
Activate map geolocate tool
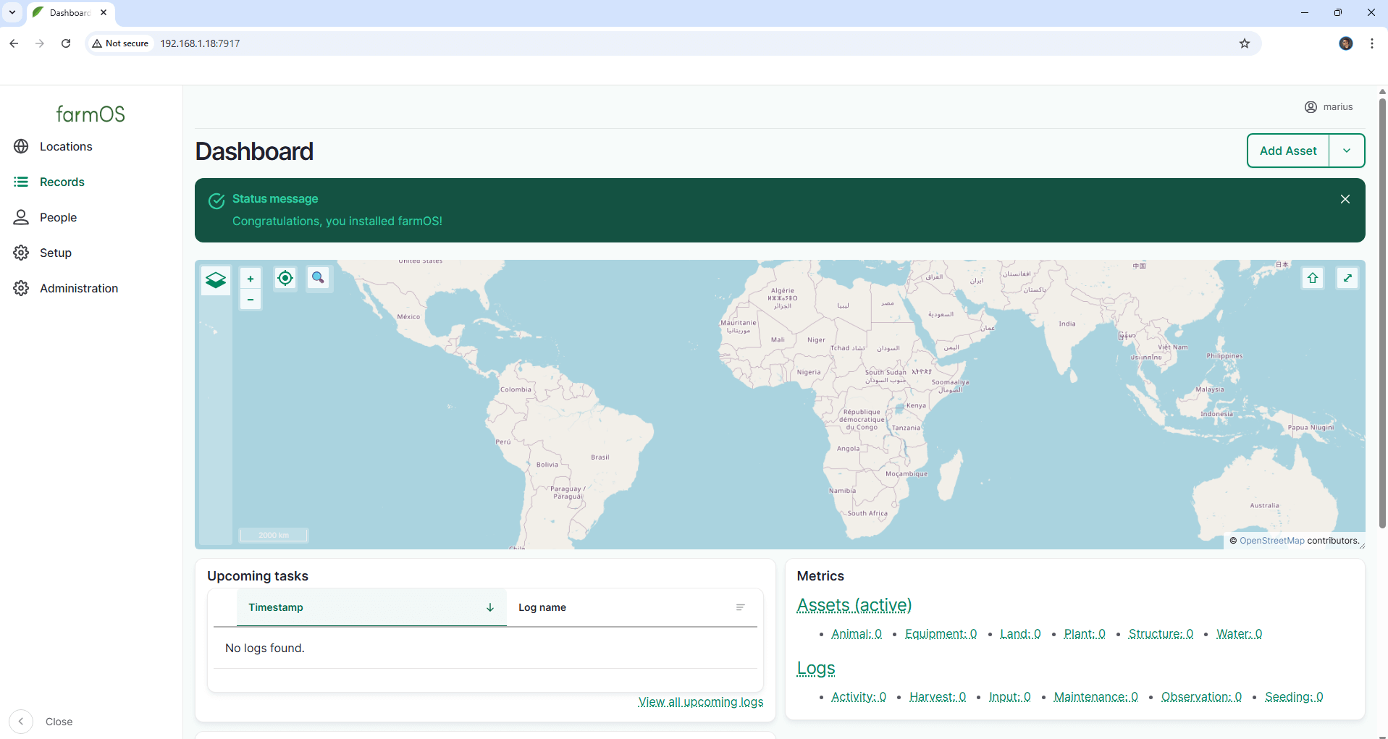click(285, 279)
